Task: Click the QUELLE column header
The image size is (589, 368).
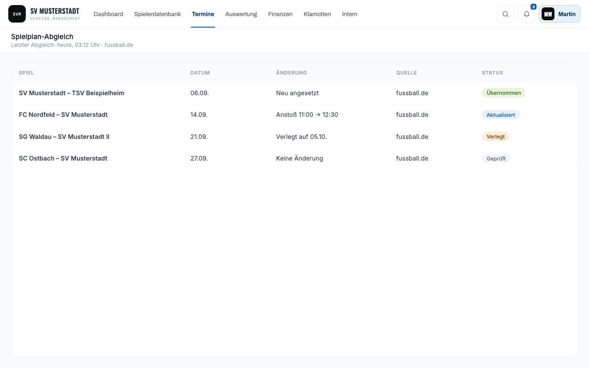Action: pyautogui.click(x=406, y=73)
